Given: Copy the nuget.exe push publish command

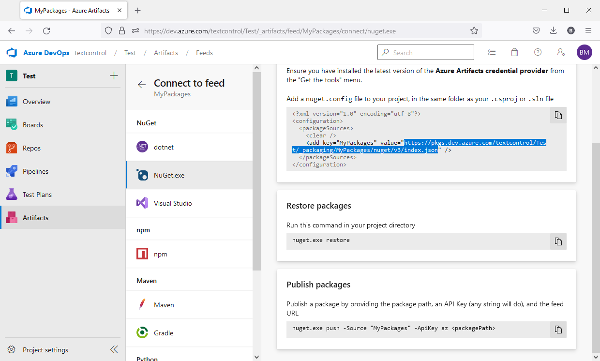Looking at the screenshot, I should coord(557,330).
